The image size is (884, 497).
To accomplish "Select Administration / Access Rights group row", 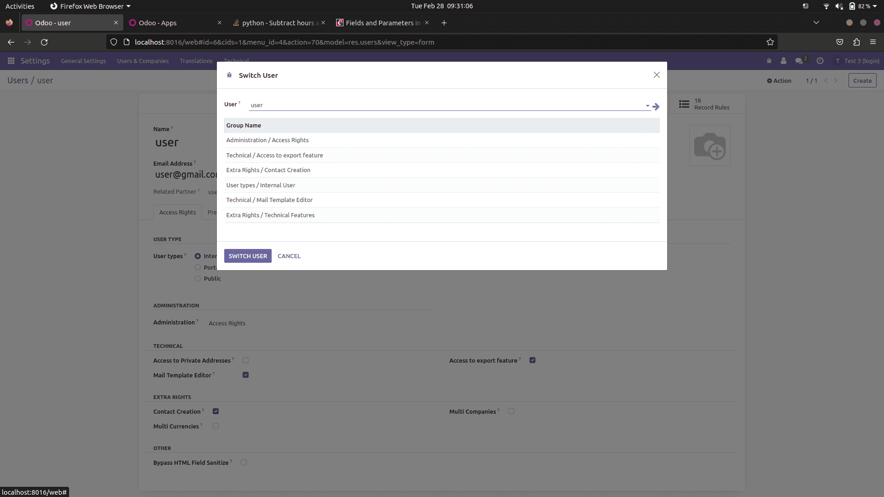I will (442, 139).
